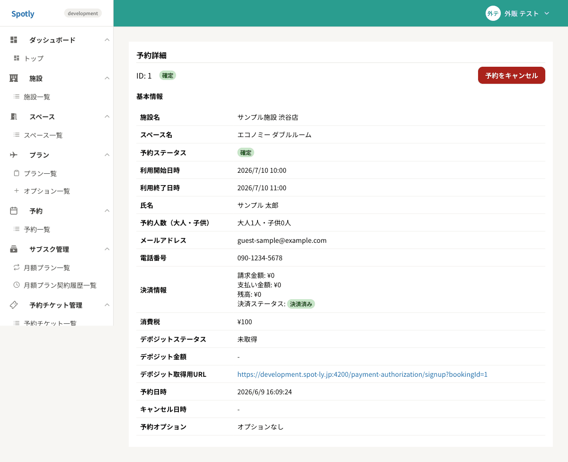Image resolution: width=568 pixels, height=462 pixels.
Task: Click the list icon beside スペース一覧
Action: point(17,135)
